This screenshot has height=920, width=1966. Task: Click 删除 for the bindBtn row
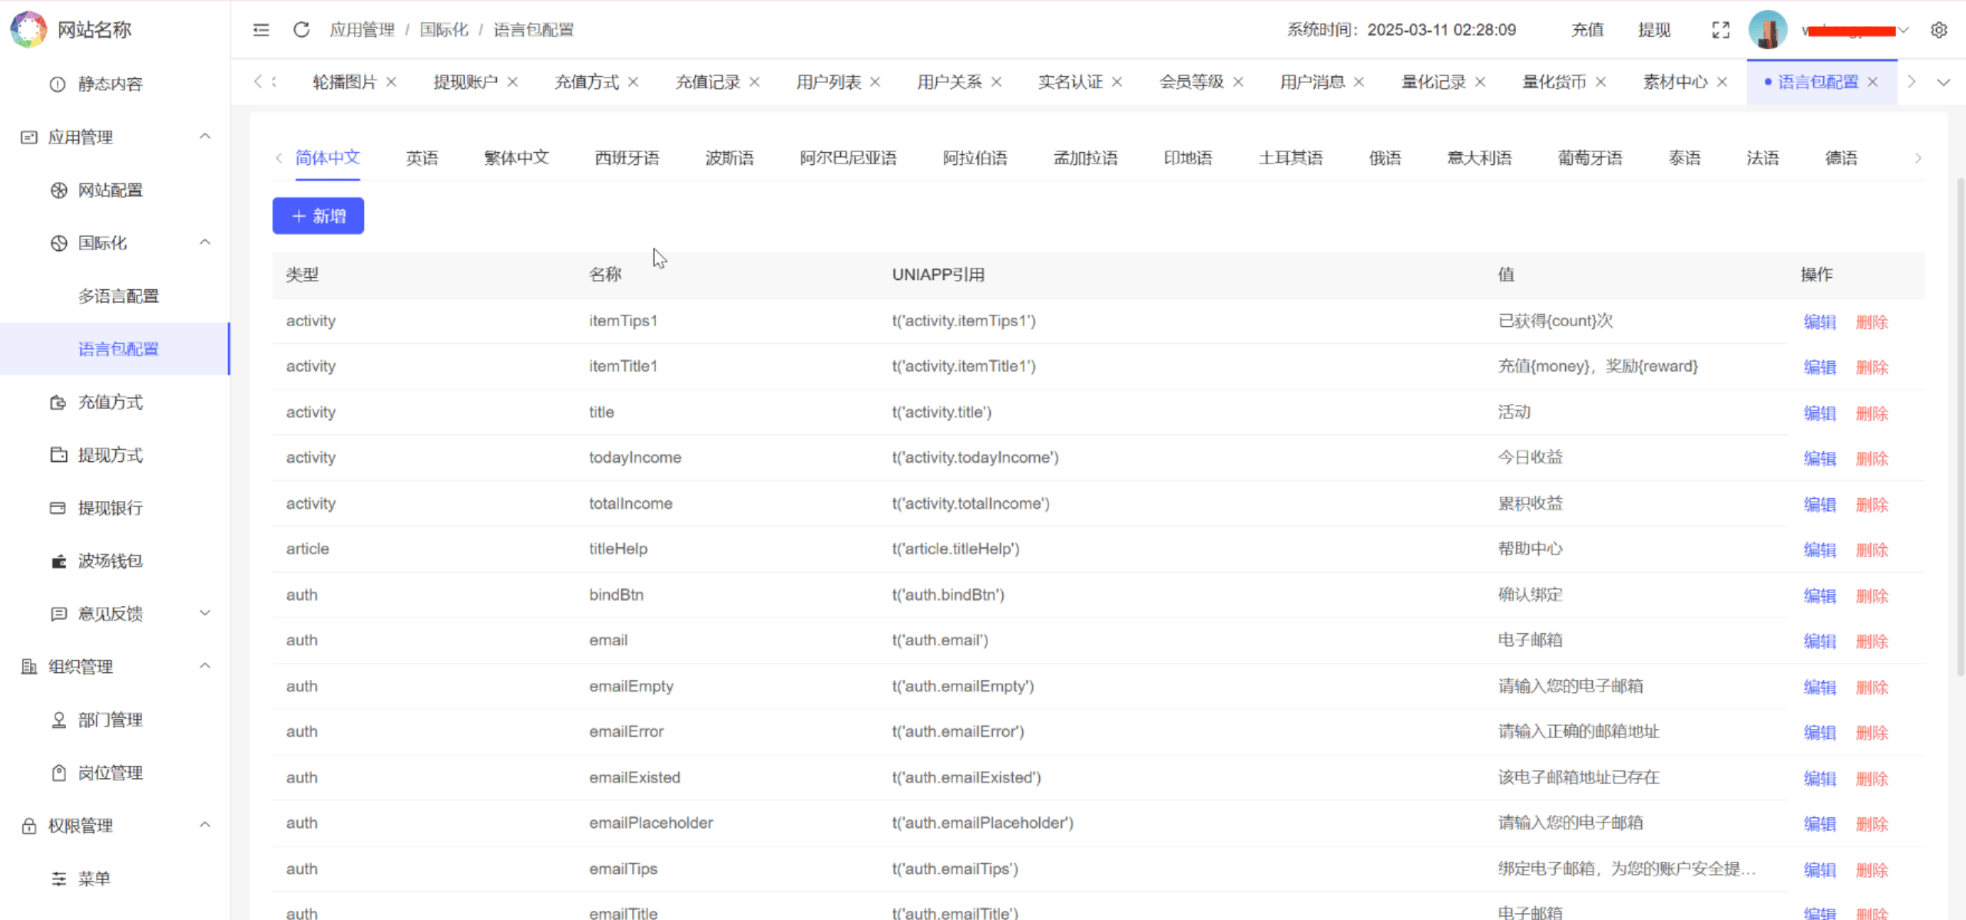pyautogui.click(x=1872, y=596)
